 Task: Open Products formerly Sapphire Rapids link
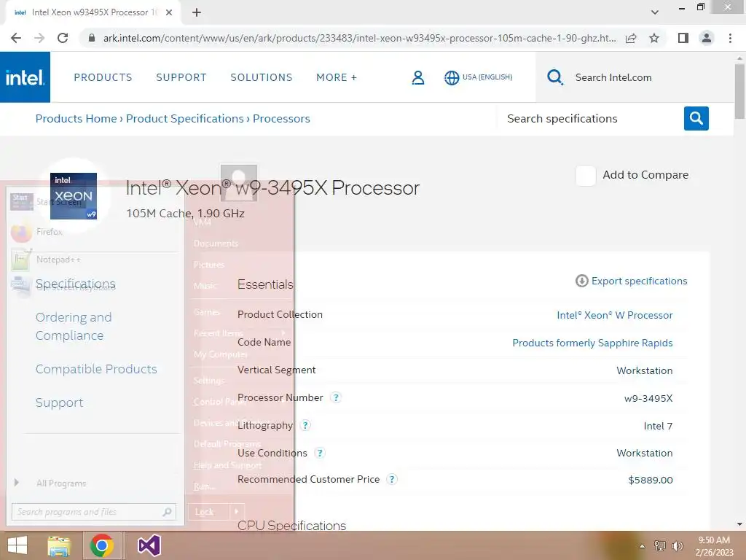[592, 343]
